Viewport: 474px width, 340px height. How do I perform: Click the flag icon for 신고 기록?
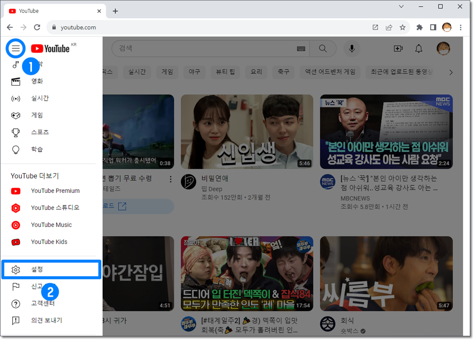click(x=16, y=286)
